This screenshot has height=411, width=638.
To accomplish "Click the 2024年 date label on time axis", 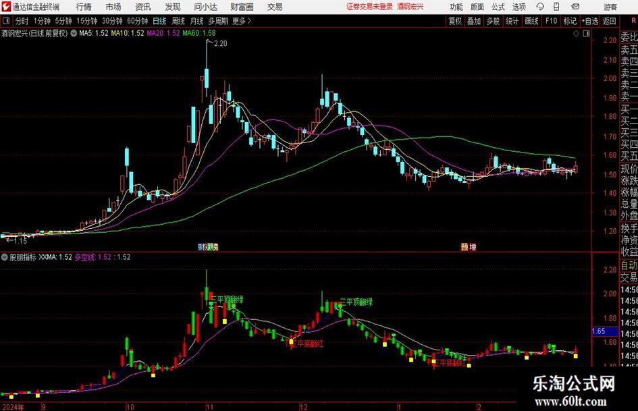I will click(x=13, y=407).
